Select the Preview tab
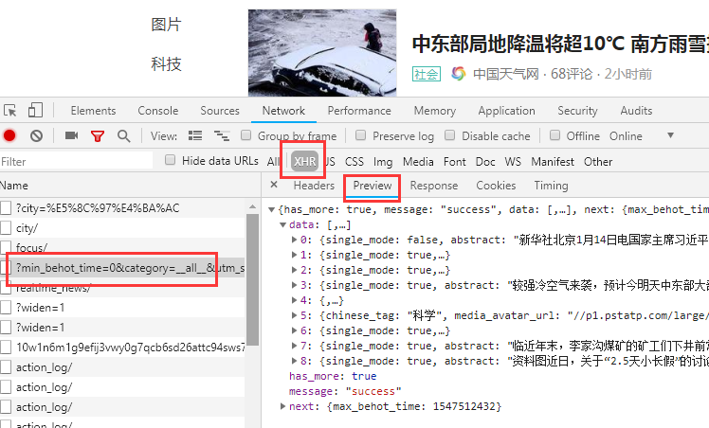Viewport: 709px width, 428px height. (373, 186)
